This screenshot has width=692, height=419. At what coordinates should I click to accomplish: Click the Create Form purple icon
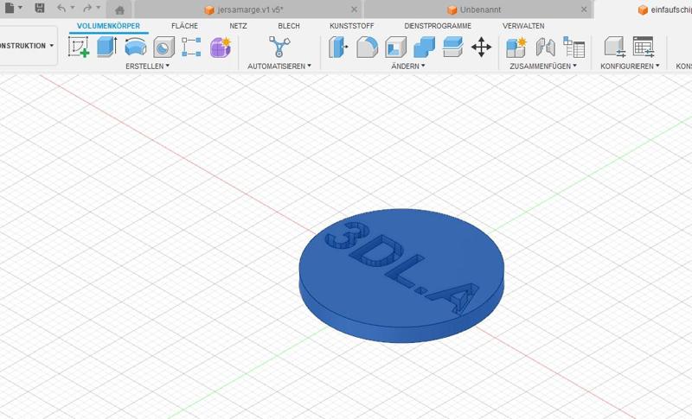click(221, 48)
